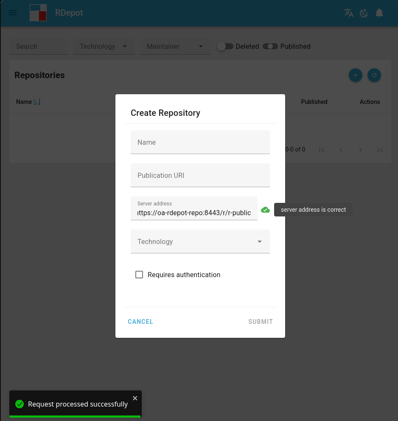The width and height of the screenshot is (398, 421).
Task: Open the language translation selector
Action: point(349,13)
